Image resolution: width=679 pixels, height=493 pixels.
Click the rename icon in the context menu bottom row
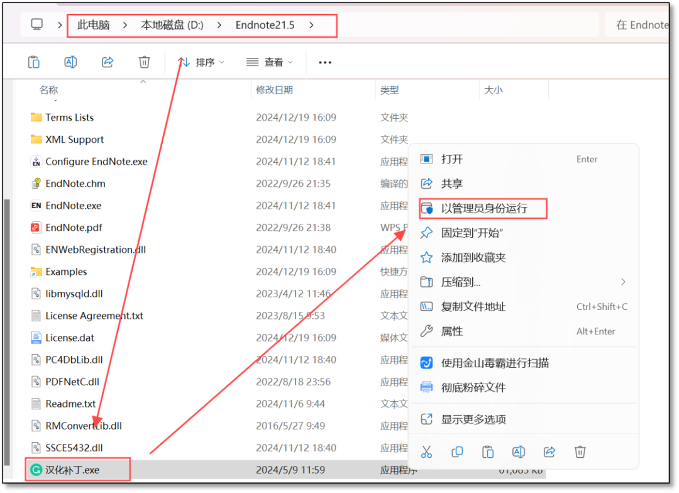pos(519,452)
